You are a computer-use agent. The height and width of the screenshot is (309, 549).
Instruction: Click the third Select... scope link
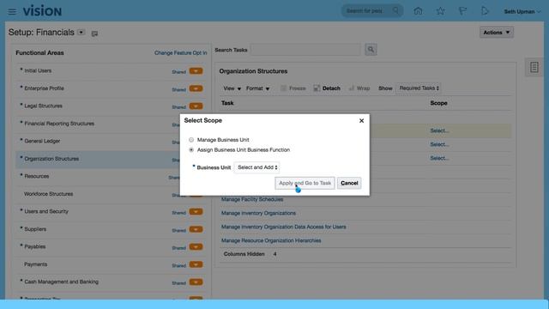(439, 158)
